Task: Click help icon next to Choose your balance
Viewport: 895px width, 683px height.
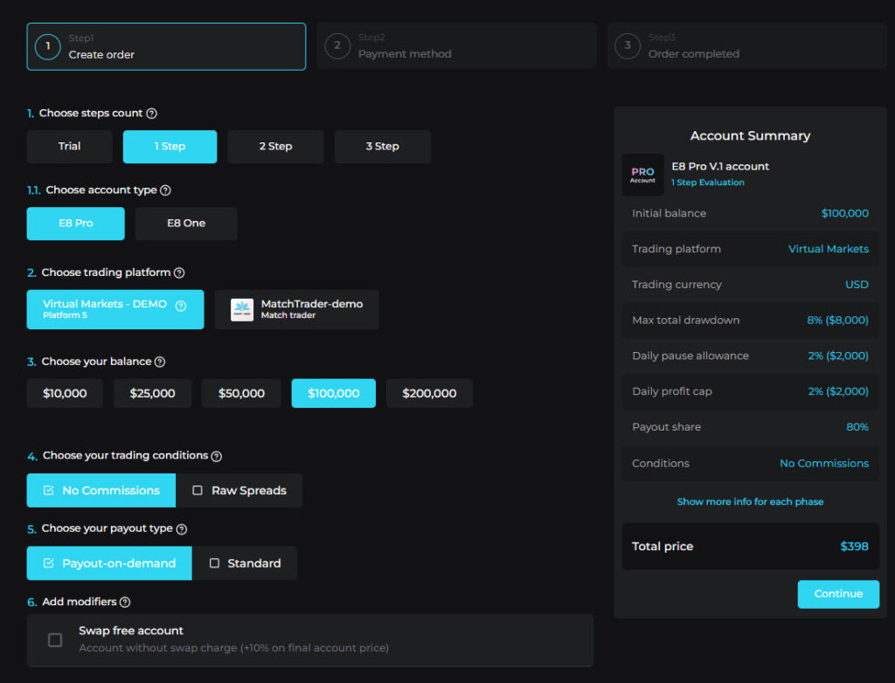Action: [x=160, y=362]
